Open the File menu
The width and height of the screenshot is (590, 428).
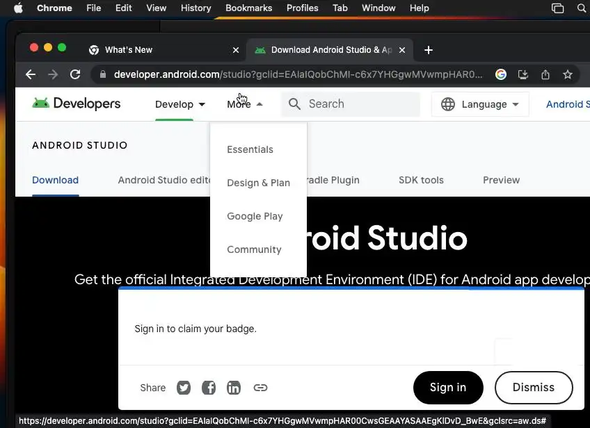point(94,8)
